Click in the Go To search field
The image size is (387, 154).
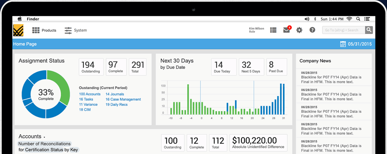(x=344, y=30)
